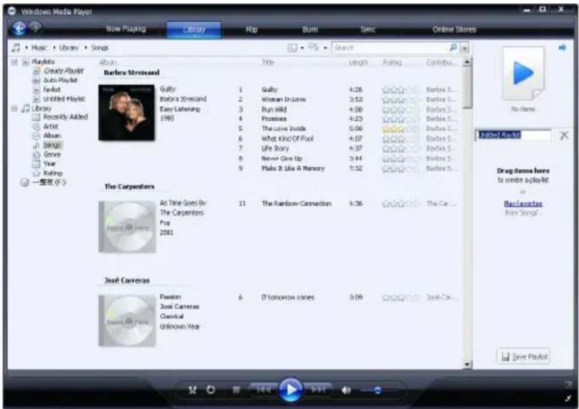Click the disc drive (F:) icon in sidebar
Viewport: 579px width, 409px height.
[x=24, y=183]
